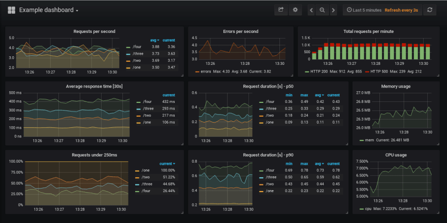Toggle /one series in p50 legend
447x223 pixels.
(x=269, y=122)
